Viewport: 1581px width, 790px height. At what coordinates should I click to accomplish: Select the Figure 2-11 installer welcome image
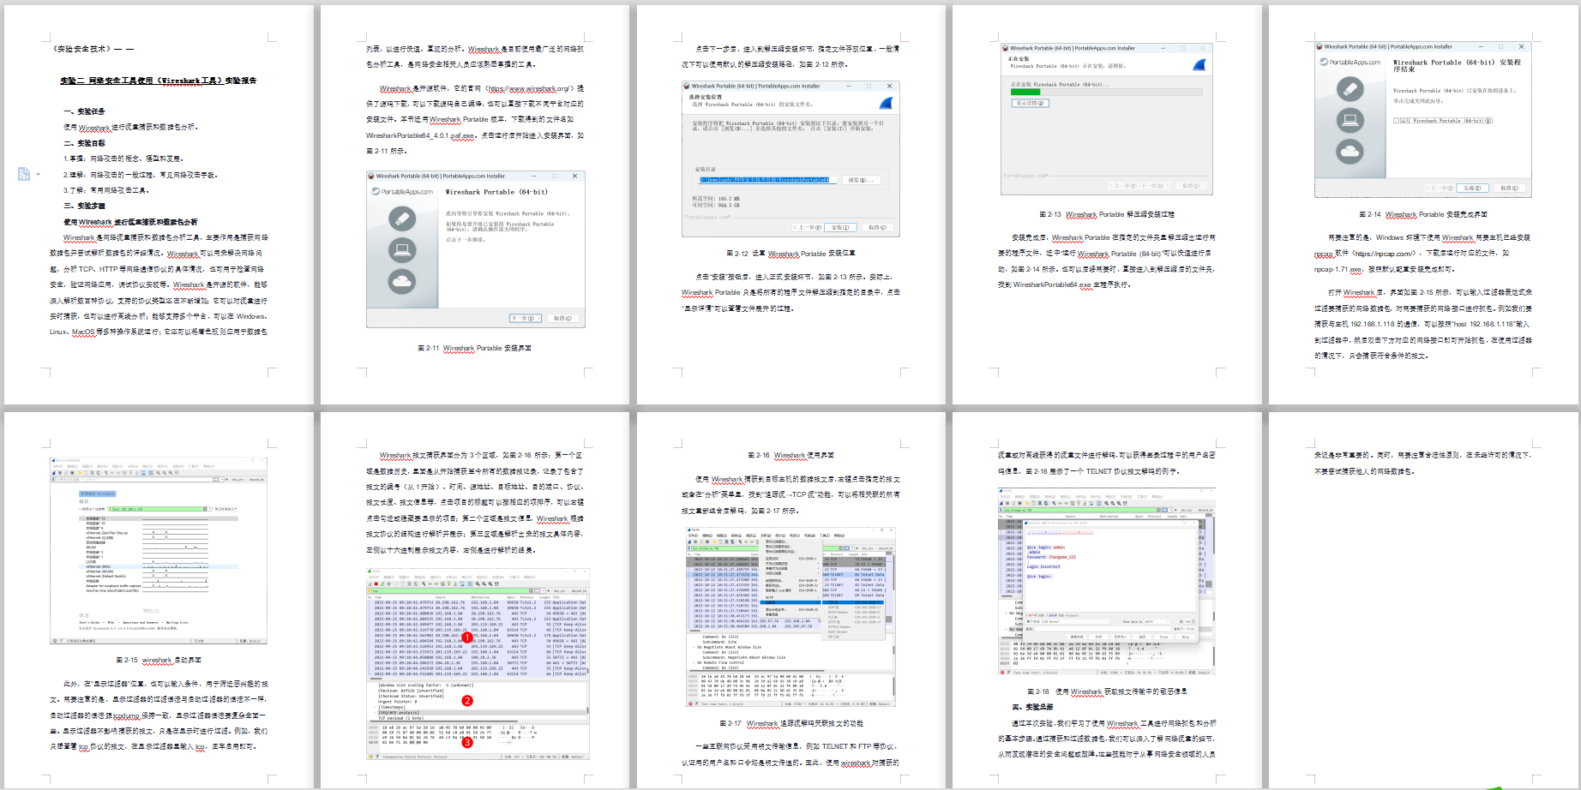[x=476, y=248]
